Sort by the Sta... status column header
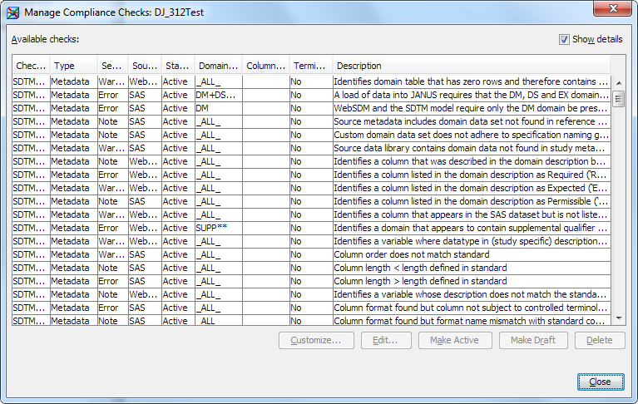 178,66
